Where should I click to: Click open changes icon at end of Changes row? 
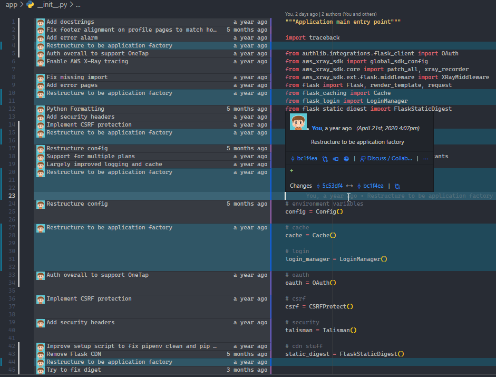tap(397, 186)
